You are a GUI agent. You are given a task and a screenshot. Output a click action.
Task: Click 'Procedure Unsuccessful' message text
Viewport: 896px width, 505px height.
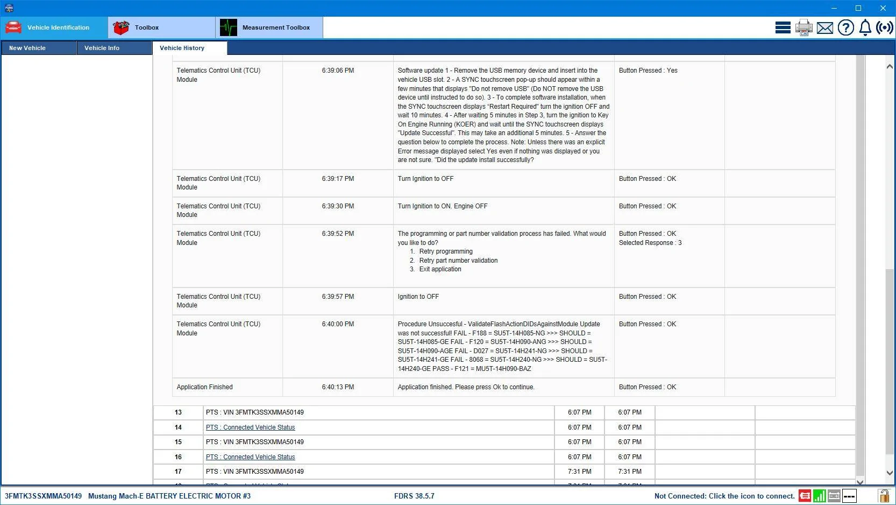502,346
